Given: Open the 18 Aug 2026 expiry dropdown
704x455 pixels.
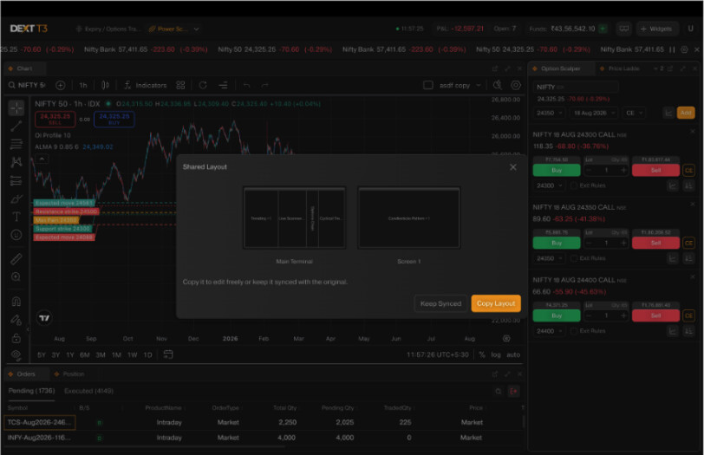Looking at the screenshot, I should pyautogui.click(x=594, y=113).
